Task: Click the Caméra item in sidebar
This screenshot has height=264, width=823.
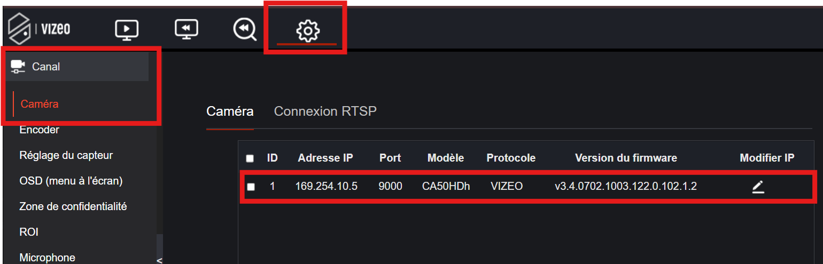Action: 40,104
